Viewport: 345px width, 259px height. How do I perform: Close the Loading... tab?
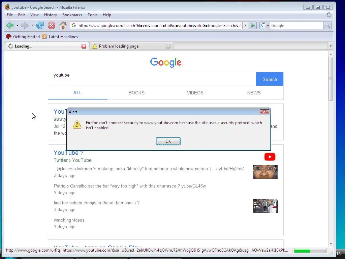[84, 46]
